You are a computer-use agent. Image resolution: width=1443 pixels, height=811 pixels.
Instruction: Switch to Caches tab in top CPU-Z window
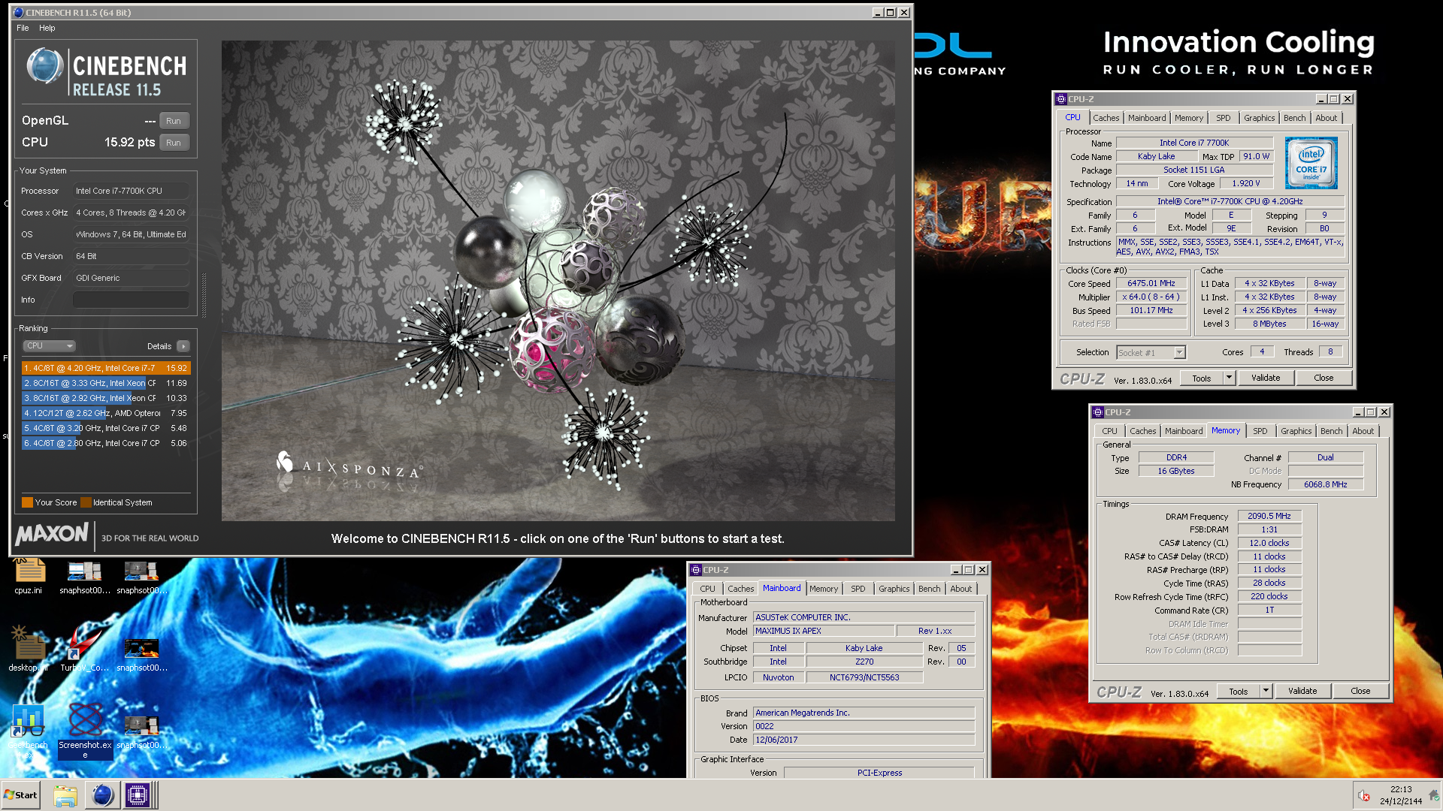click(1106, 118)
